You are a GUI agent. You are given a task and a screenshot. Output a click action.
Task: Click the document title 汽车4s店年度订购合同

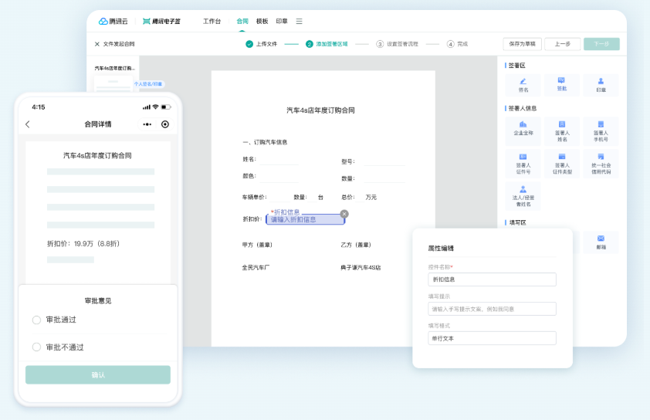320,110
